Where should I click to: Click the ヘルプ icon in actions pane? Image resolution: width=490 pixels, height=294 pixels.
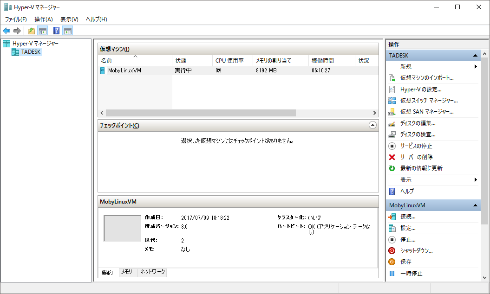click(x=392, y=192)
